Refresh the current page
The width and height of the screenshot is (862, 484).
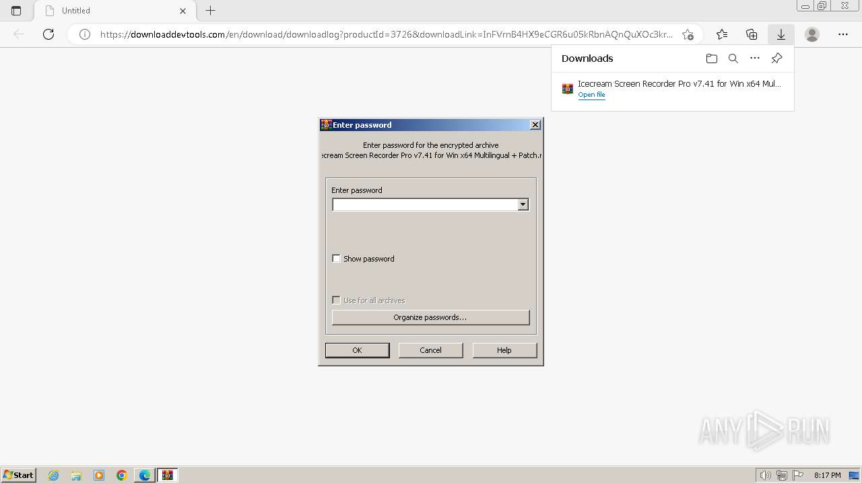[x=48, y=34]
